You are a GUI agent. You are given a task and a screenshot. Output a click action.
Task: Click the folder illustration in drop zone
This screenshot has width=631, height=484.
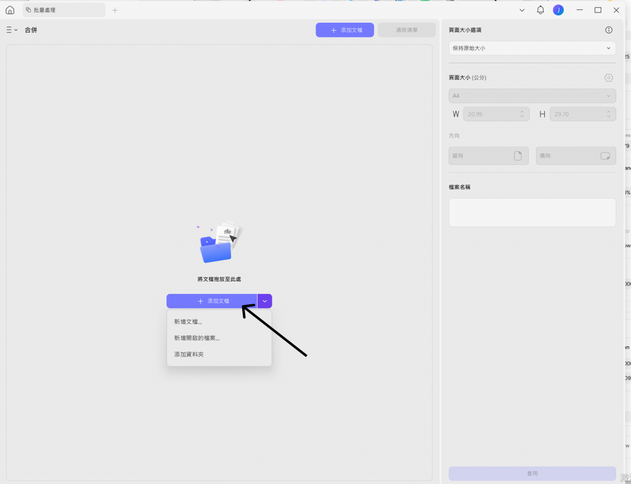click(x=220, y=242)
